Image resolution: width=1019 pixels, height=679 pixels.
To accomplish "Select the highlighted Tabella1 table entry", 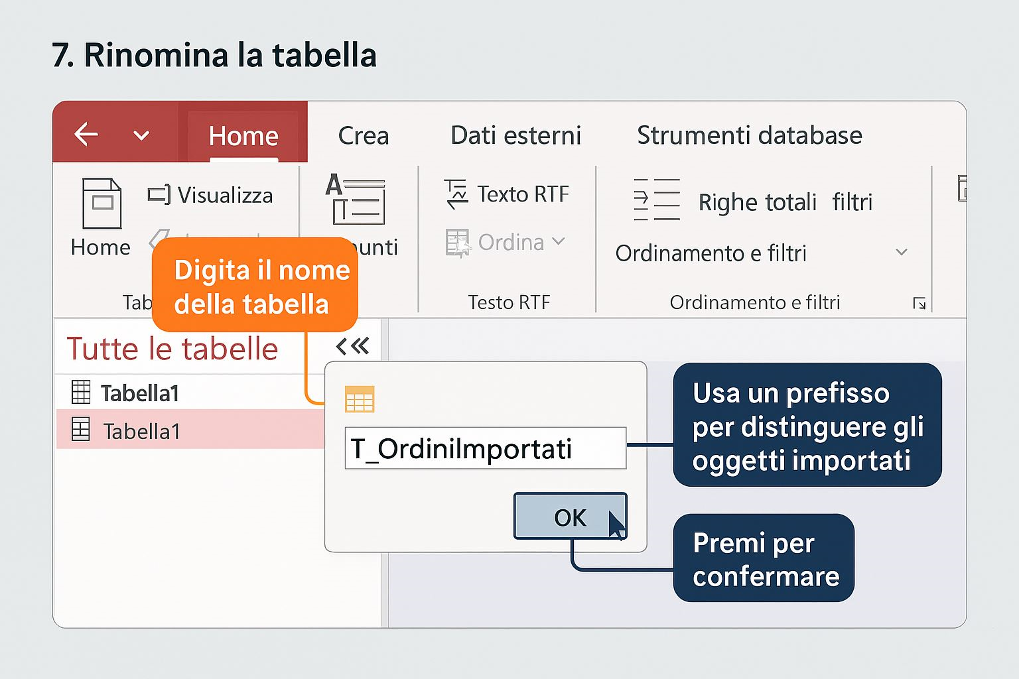I will [141, 431].
